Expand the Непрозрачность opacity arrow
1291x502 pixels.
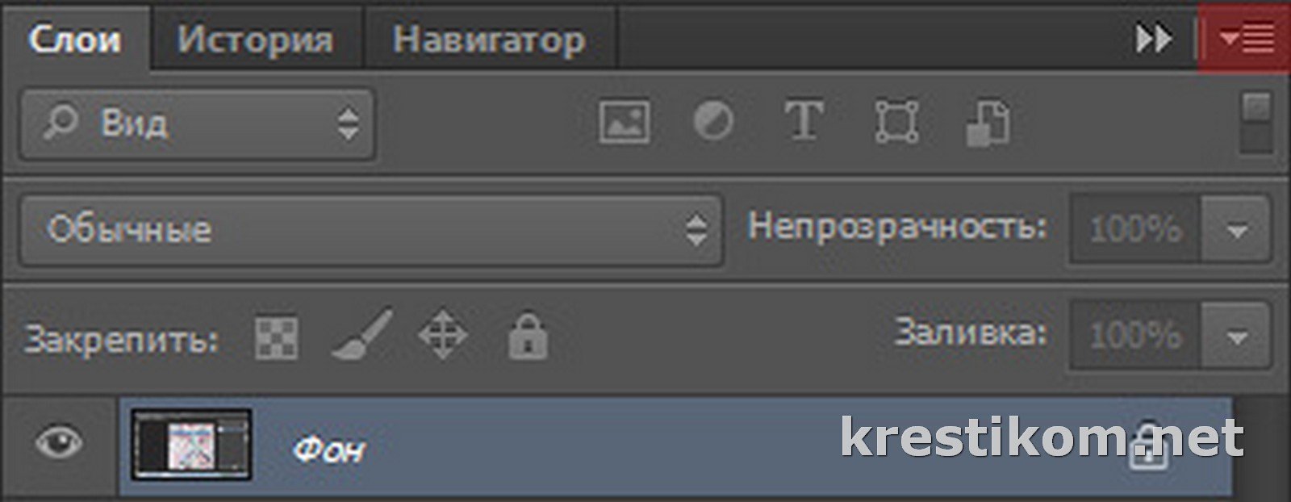tap(1236, 230)
